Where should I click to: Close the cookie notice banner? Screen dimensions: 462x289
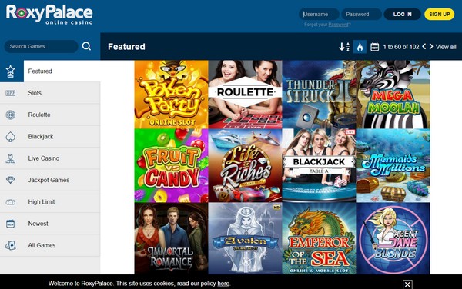click(x=407, y=284)
